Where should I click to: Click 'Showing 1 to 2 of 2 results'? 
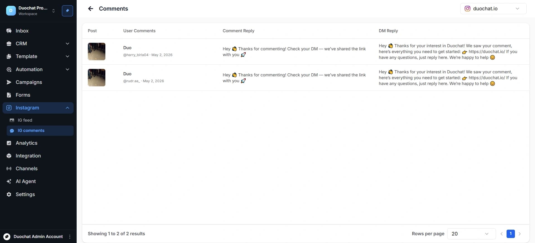[116, 234]
